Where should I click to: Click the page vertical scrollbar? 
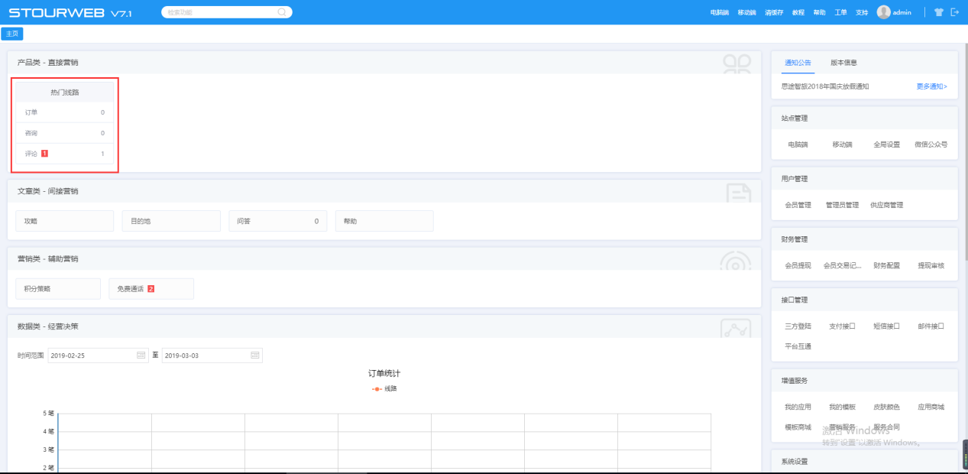pyautogui.click(x=964, y=153)
